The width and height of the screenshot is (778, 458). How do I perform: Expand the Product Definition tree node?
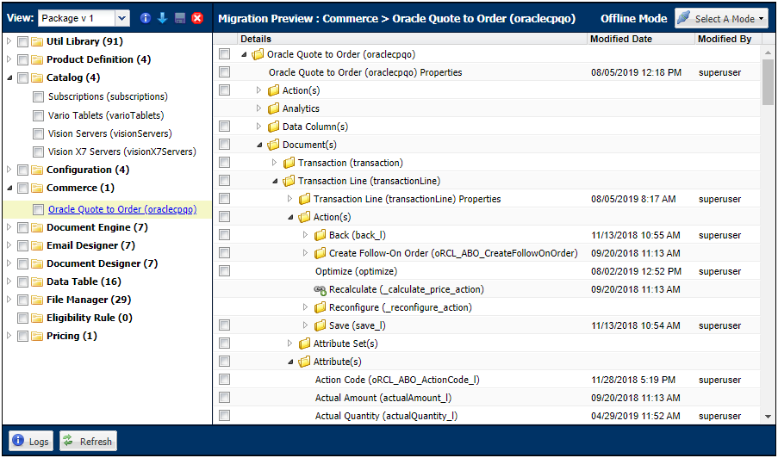click(x=9, y=59)
